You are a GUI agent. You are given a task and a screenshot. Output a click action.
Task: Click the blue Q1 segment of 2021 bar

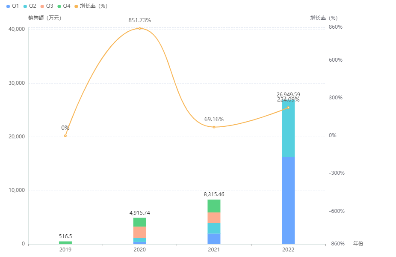[214, 239]
